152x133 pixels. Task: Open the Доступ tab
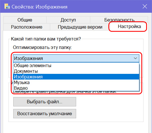[x=68, y=20]
